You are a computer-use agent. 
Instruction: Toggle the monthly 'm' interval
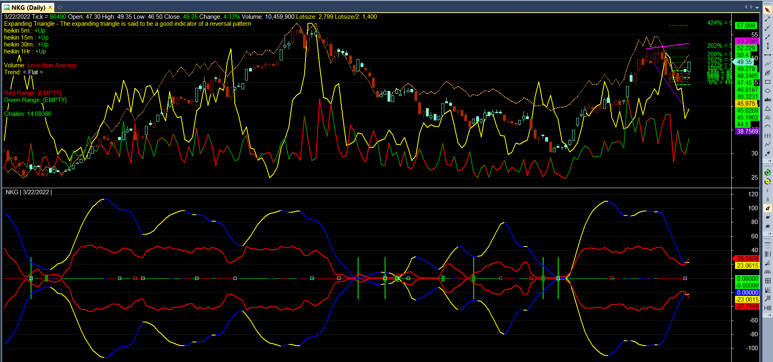(768, 226)
